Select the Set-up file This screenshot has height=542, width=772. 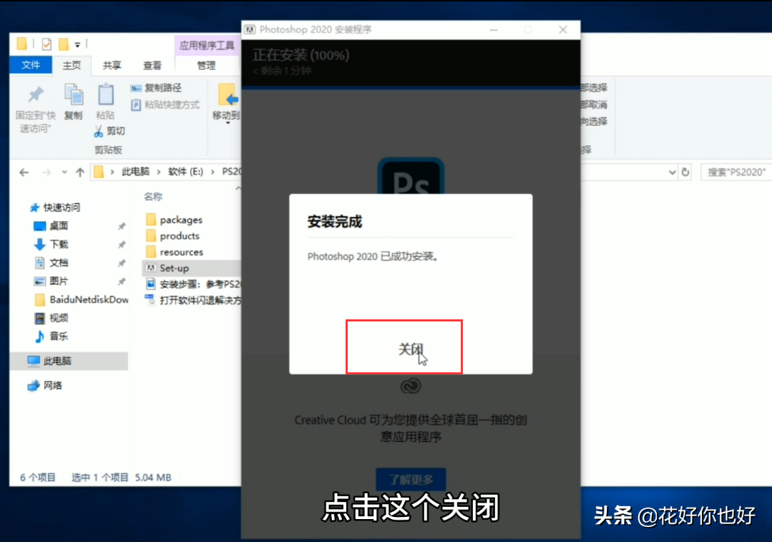[192, 268]
